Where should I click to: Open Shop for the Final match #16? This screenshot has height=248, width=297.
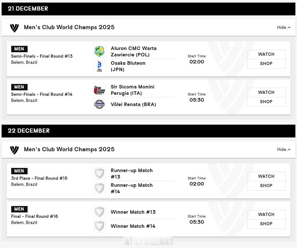[266, 224]
